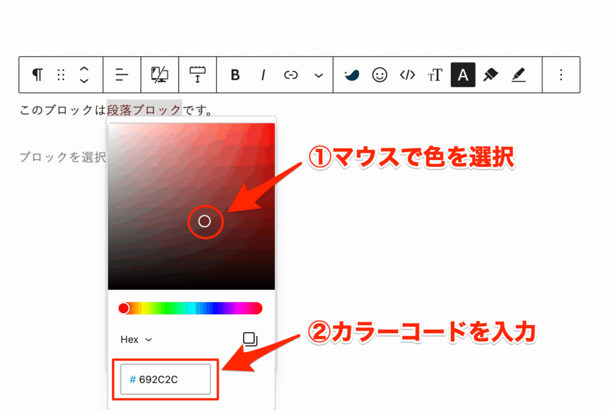Click the copy color code icon
Screen dimensions: 609x410
coord(250,339)
